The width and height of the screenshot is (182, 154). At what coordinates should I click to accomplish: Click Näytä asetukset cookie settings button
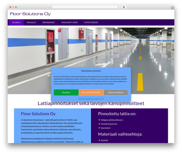coord(116,92)
